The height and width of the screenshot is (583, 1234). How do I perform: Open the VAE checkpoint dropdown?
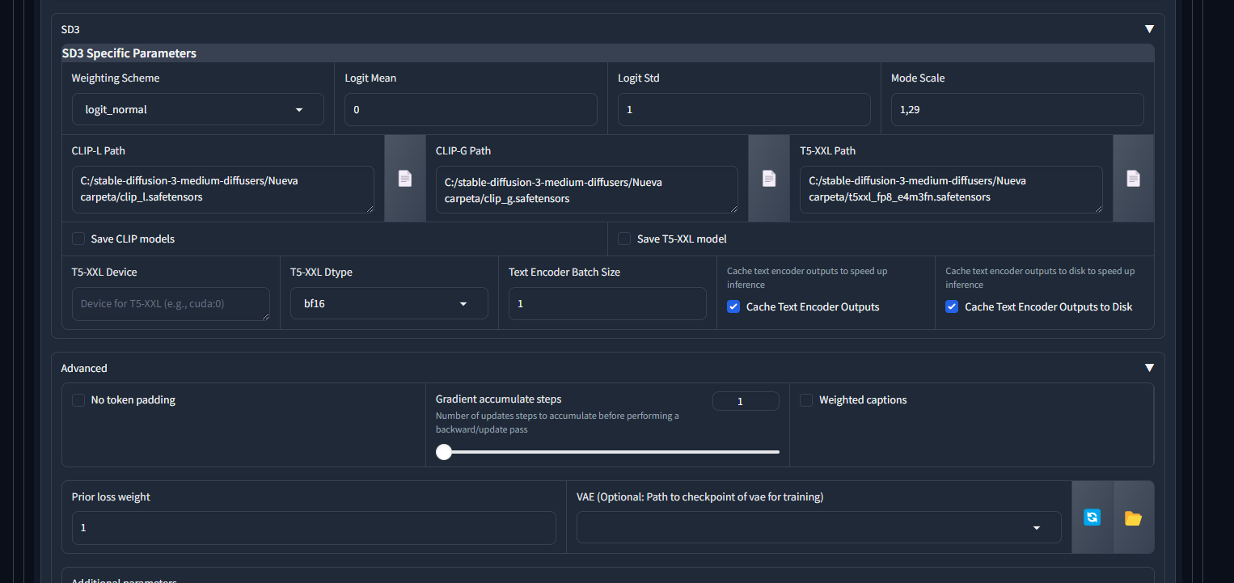818,527
